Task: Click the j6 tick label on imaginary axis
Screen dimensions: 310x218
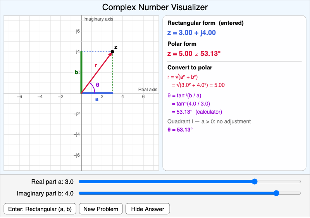Action: (x=78, y=31)
